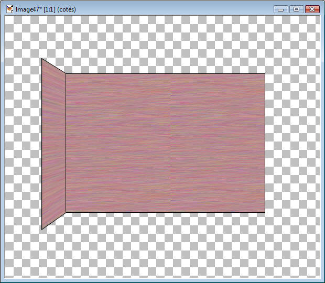Viewport: 325px width, 283px height.
Task: Minimize the Image47 window
Action: coord(280,9)
